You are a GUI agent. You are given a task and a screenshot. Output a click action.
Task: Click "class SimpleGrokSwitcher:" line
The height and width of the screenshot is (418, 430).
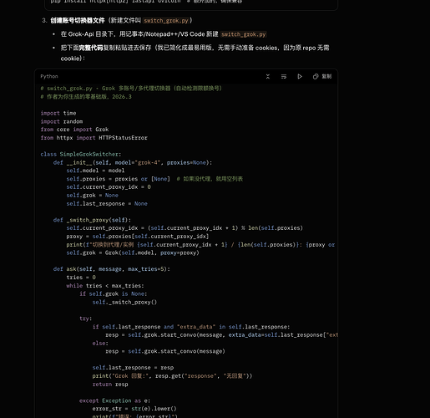[81, 154]
